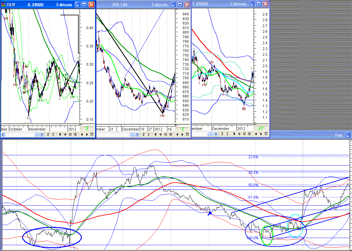Click the refresh cycle icon in the ΠΕΙΡ chart toolbar

[x=48, y=134]
